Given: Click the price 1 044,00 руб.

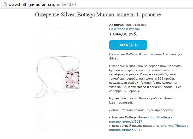Looking at the screenshot, I should [x=123, y=34].
